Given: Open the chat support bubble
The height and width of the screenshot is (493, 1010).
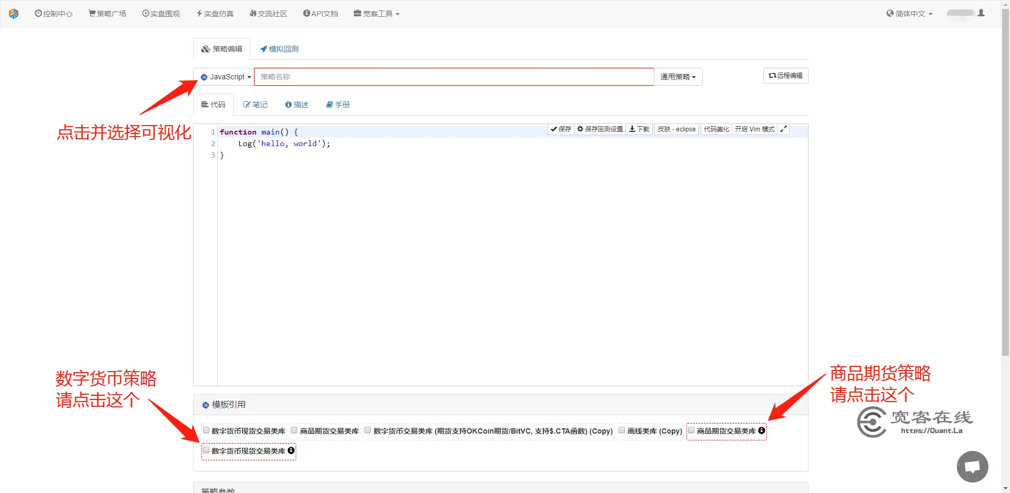Looking at the screenshot, I should (973, 467).
